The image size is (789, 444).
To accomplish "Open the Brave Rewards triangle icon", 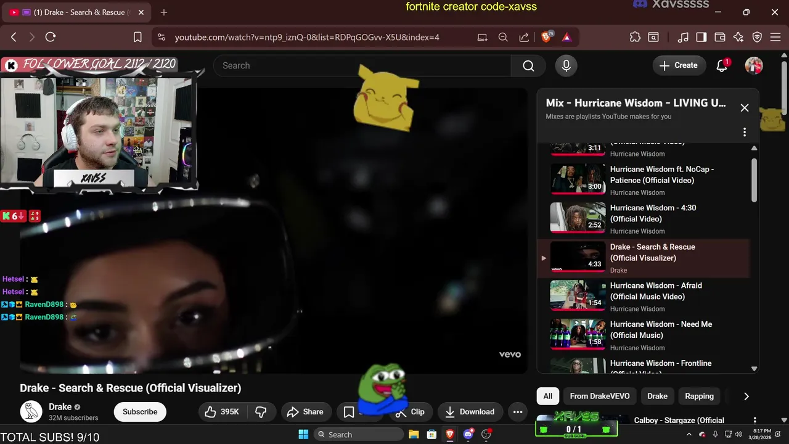I will coord(566,37).
